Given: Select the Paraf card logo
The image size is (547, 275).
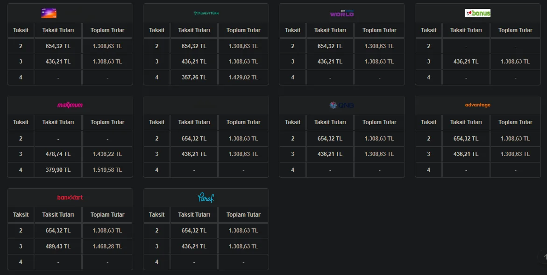Looking at the screenshot, I should click(x=206, y=197).
